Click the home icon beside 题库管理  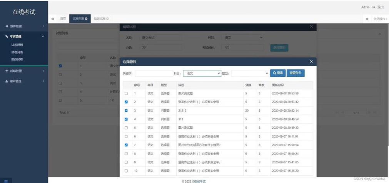[x=7, y=26]
